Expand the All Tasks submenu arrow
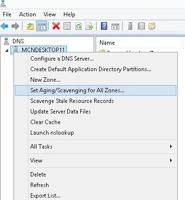Image resolution: width=185 pixels, height=200 pixels. (171, 146)
